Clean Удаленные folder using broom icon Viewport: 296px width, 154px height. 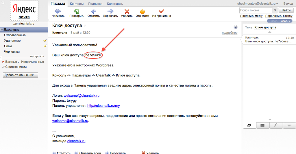(45, 41)
